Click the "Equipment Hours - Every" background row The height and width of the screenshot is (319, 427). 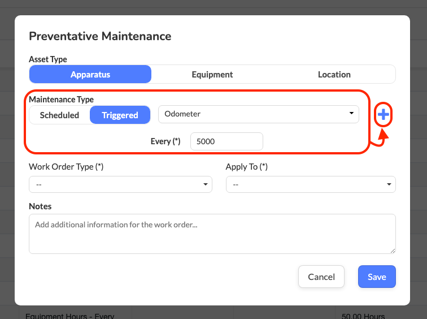(x=70, y=315)
